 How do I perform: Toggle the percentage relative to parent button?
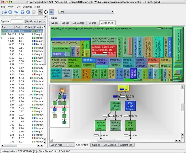pyautogui.click(x=46, y=12)
